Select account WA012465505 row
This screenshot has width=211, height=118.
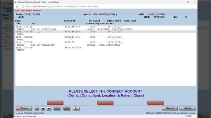point(105,38)
